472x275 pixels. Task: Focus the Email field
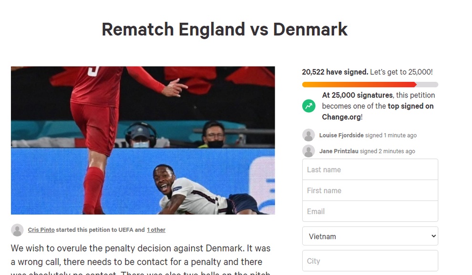tap(370, 211)
